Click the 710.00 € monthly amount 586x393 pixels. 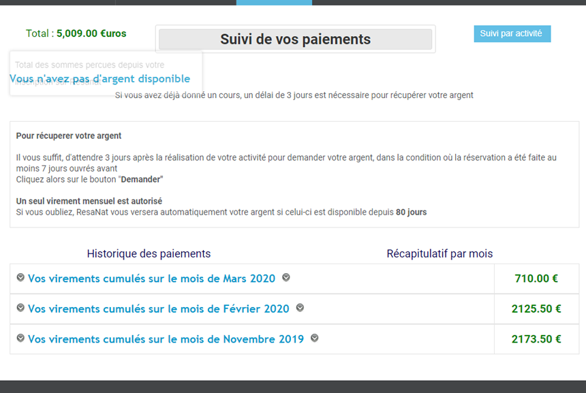point(536,279)
